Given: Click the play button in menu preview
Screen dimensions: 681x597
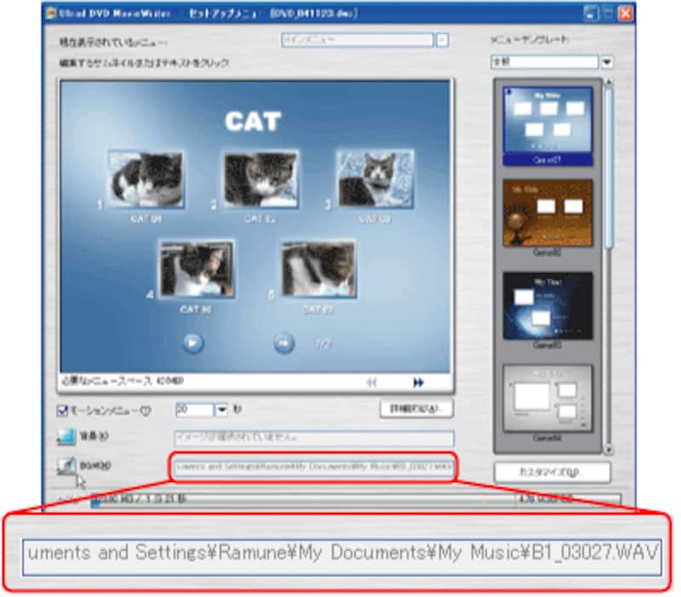Looking at the screenshot, I should point(192,344).
